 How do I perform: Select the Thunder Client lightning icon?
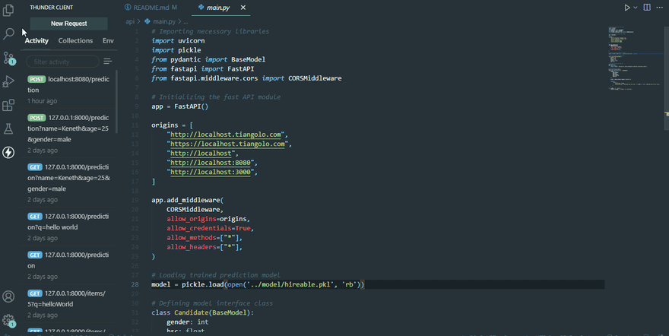pos(8,152)
